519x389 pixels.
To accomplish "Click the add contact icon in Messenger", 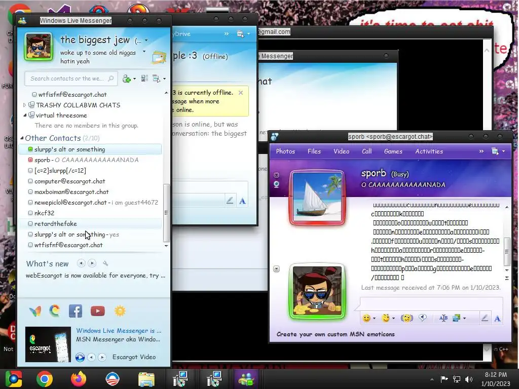I will [x=127, y=79].
